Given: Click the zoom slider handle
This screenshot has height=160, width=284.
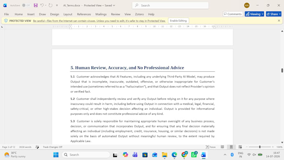Looking at the screenshot, I should pyautogui.click(x=260, y=147).
